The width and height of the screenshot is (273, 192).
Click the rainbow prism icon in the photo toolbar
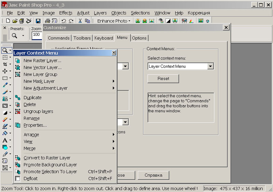tap(191, 21)
